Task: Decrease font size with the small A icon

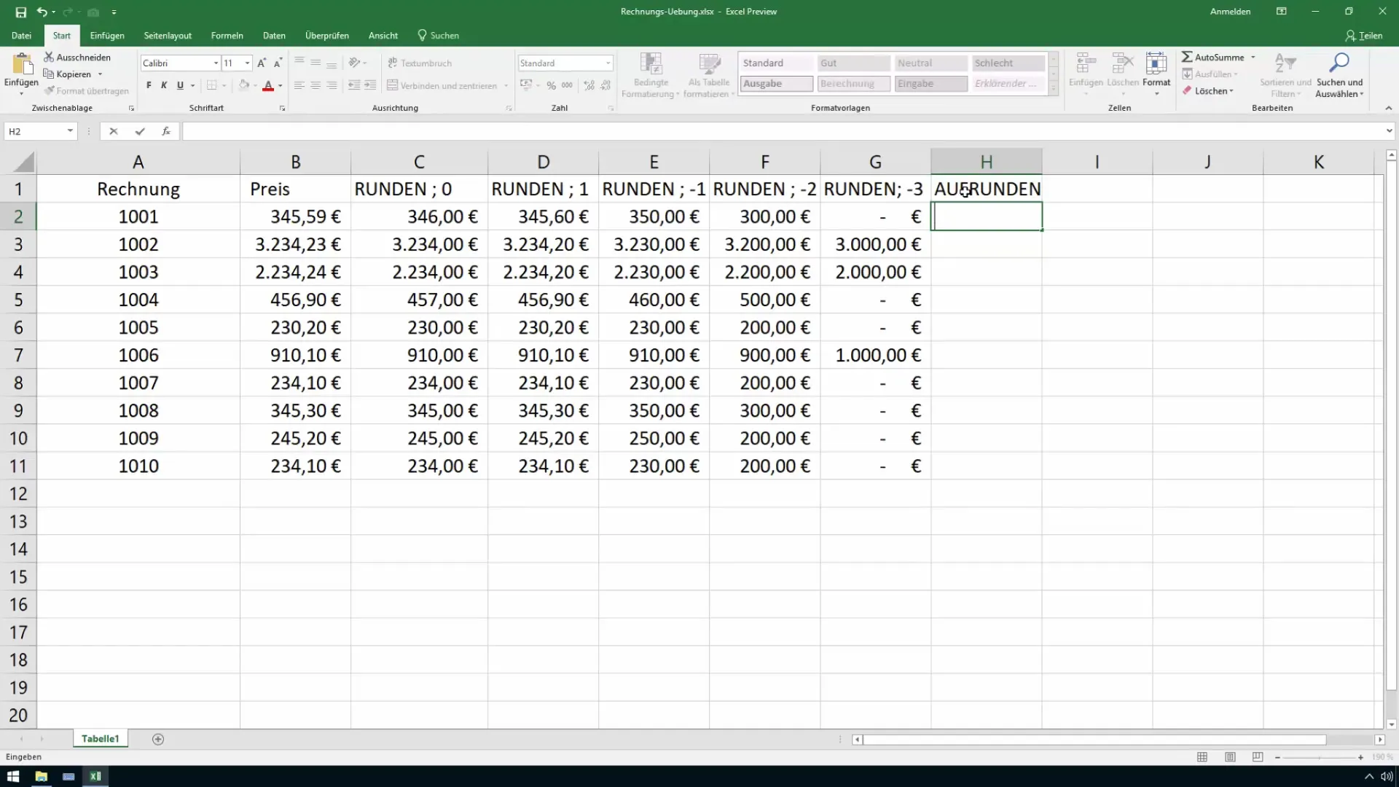Action: pyautogui.click(x=278, y=63)
